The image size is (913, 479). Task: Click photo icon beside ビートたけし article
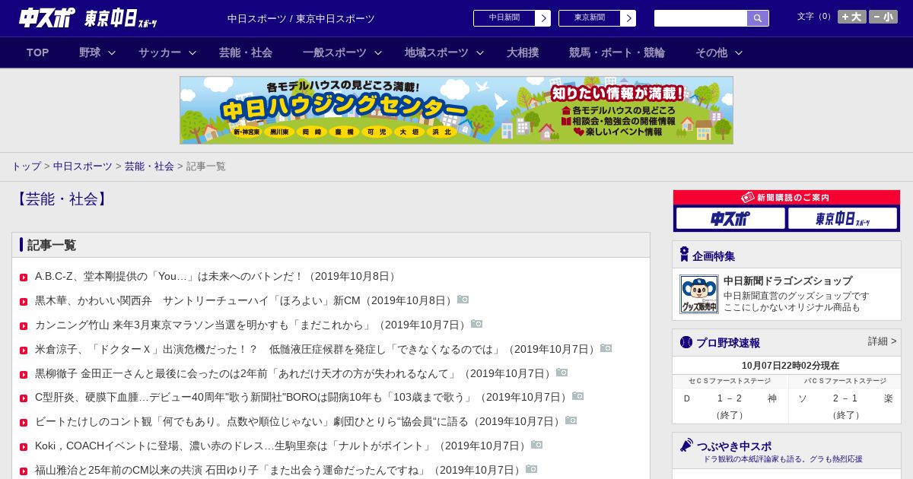(571, 420)
